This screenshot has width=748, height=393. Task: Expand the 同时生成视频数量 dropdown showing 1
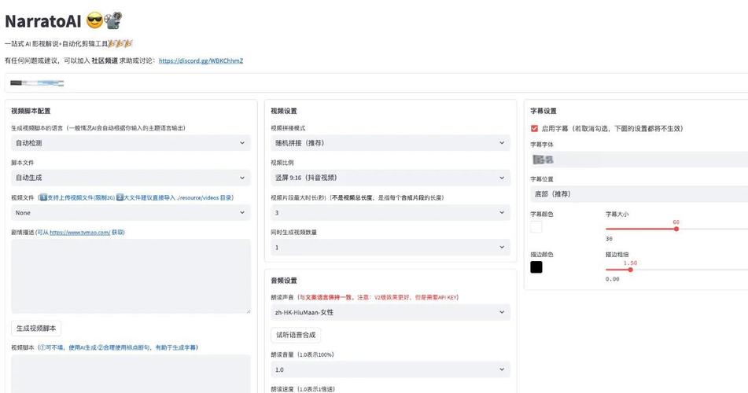(390, 247)
